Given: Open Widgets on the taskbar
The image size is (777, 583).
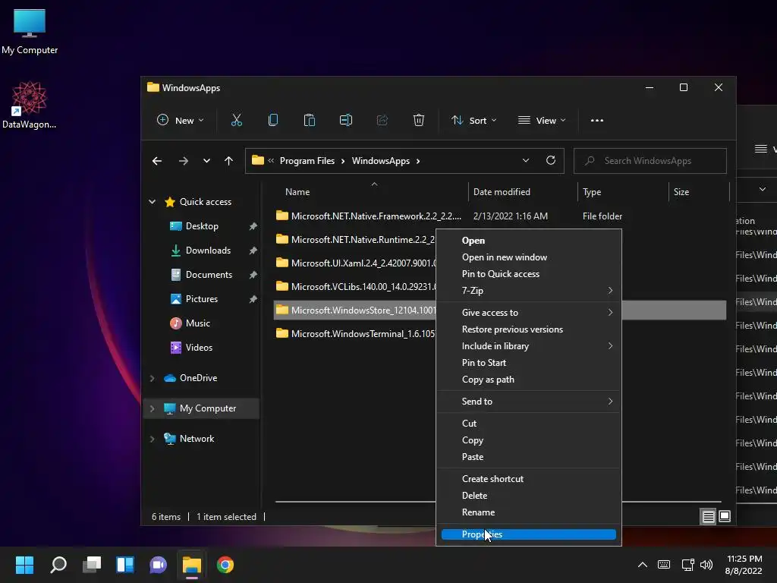Looking at the screenshot, I should [125, 565].
